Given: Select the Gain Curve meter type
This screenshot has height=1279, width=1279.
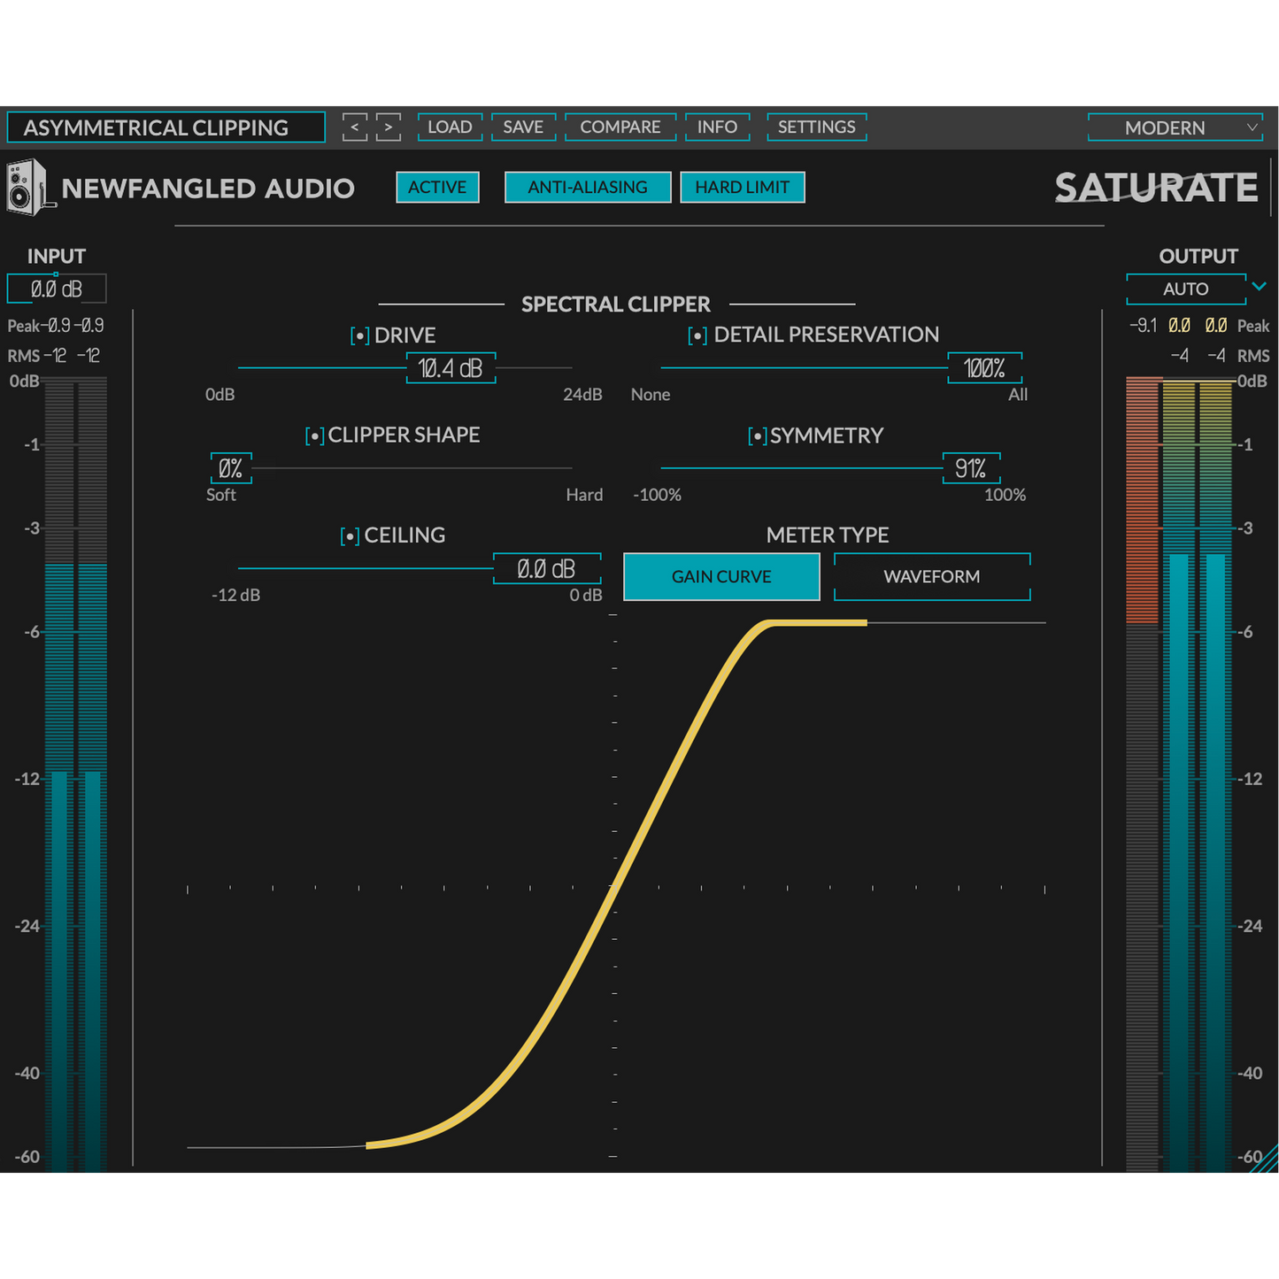Looking at the screenshot, I should point(721,577).
